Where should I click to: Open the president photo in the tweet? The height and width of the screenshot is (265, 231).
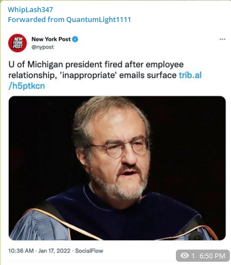click(x=117, y=168)
